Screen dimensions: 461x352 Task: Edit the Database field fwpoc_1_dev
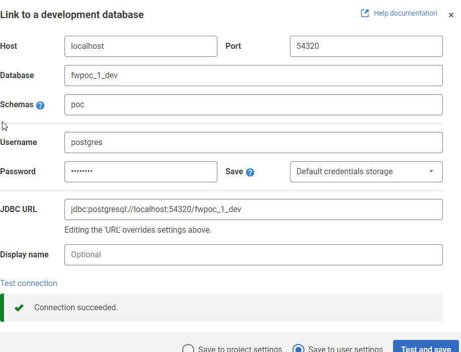coord(253,76)
